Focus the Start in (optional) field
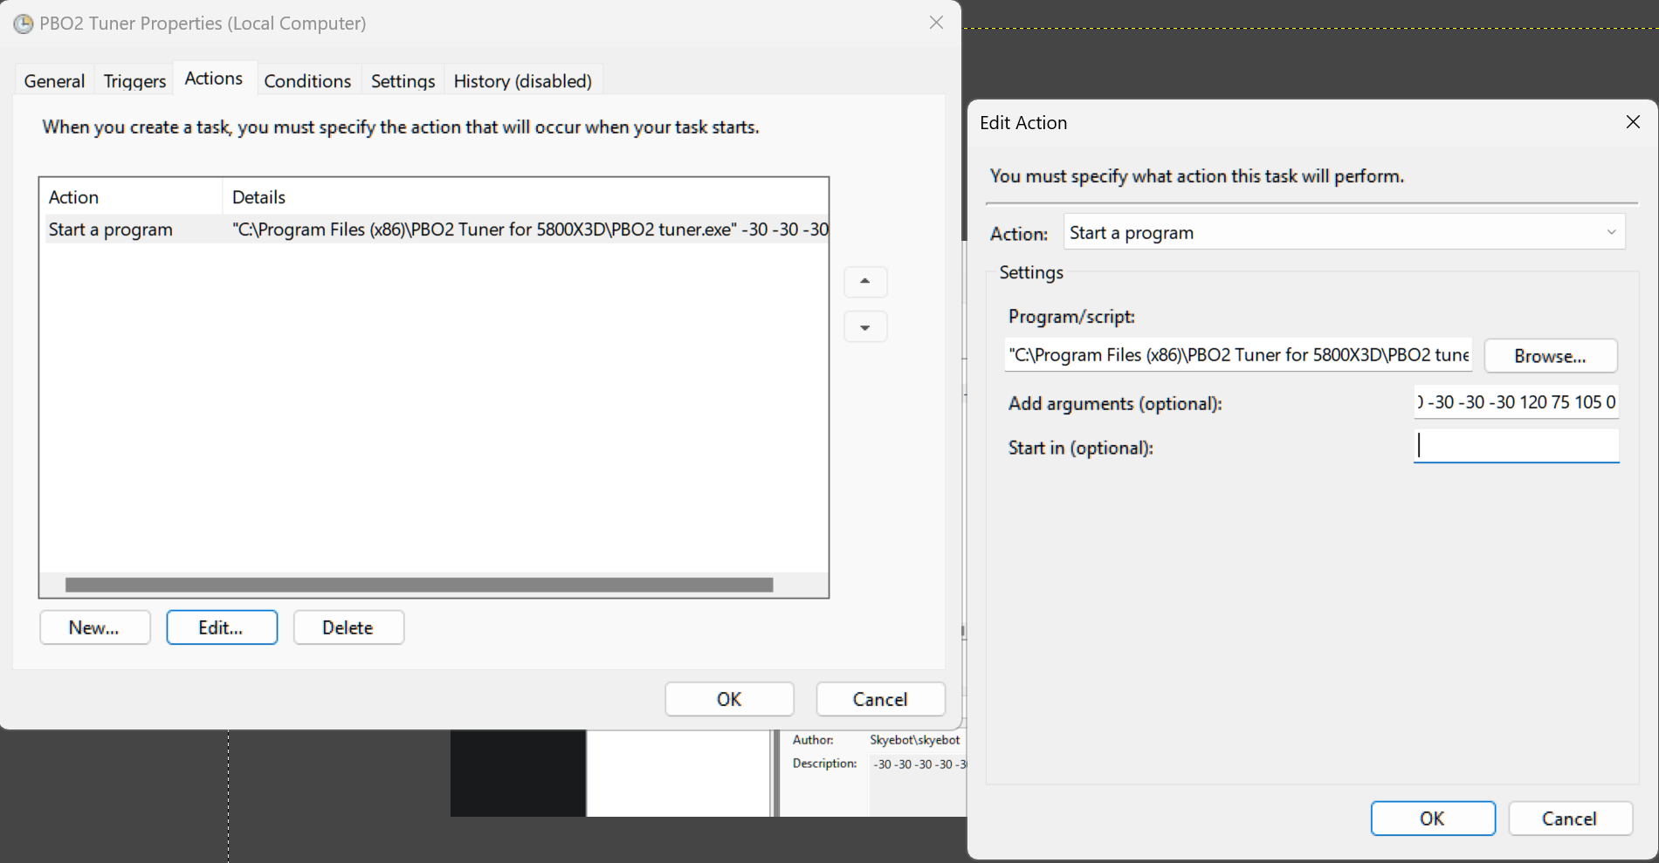 (1516, 446)
